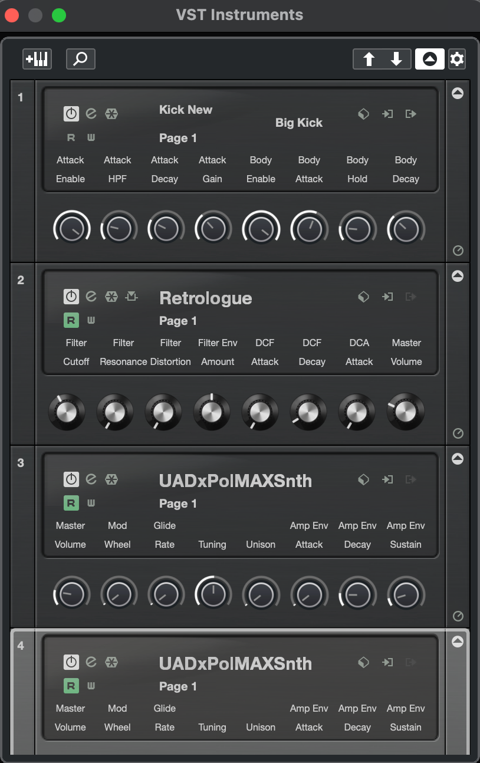Toggle power on slot 3 UADxPolMAXSnth
The width and height of the screenshot is (480, 763).
point(71,479)
